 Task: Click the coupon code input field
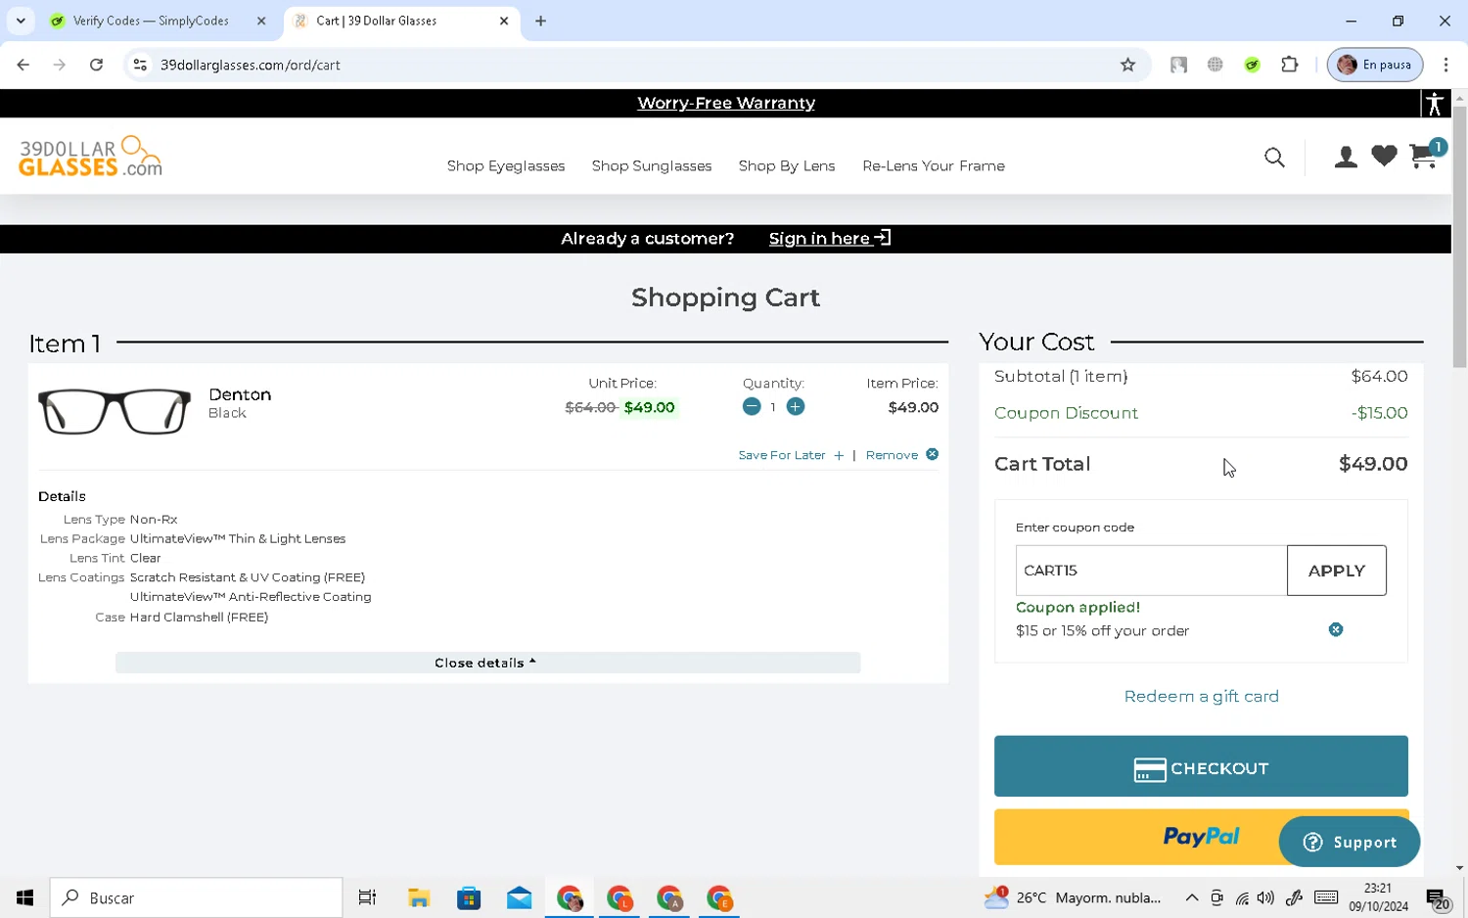coord(1151,570)
